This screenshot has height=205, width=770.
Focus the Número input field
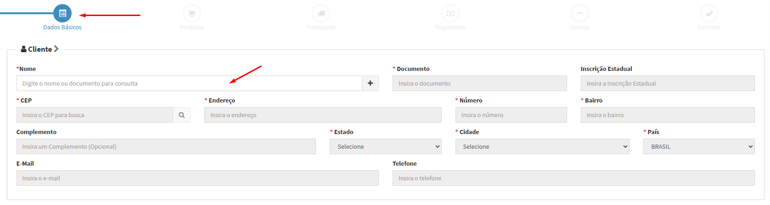[511, 115]
